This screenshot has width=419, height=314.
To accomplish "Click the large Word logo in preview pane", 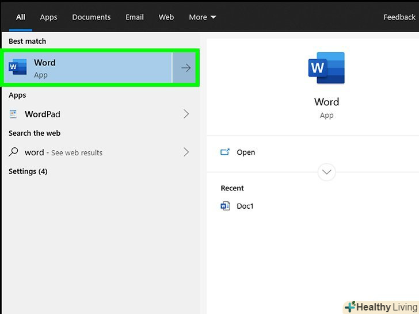I will click(x=326, y=68).
